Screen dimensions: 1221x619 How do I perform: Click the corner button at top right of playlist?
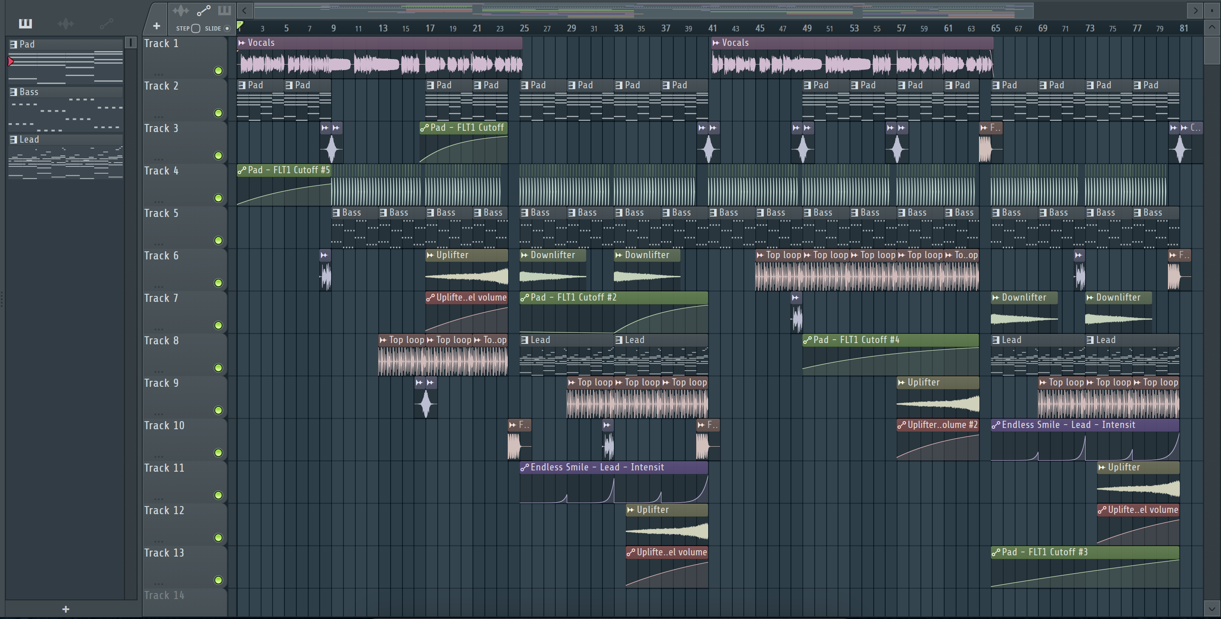[x=1212, y=10]
